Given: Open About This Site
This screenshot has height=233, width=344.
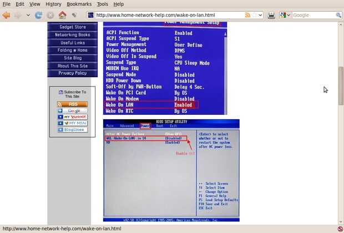Looking at the screenshot, I should [73, 65].
